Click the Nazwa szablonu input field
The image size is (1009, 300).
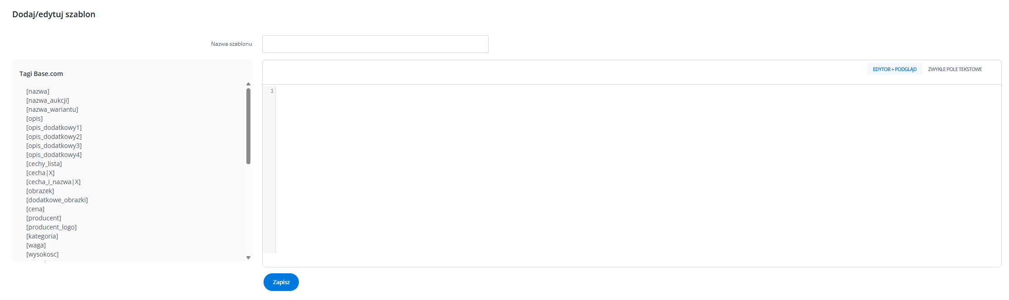(x=375, y=44)
